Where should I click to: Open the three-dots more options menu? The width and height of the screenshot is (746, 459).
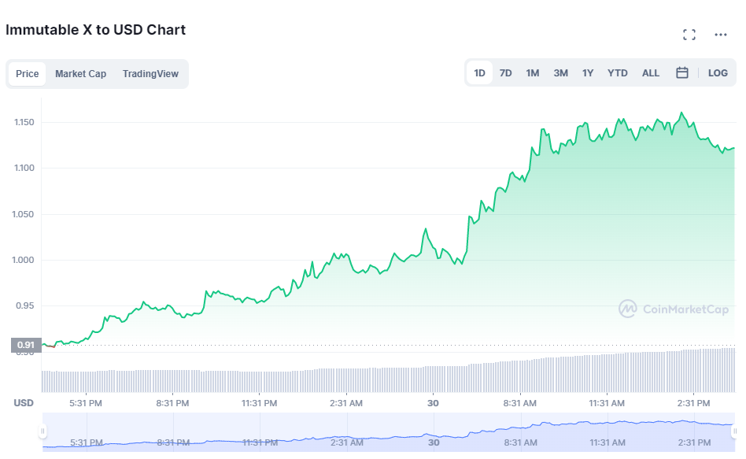pos(720,35)
